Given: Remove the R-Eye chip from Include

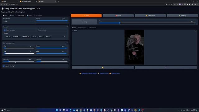Looking at the screenshot, I should pos(43,37).
